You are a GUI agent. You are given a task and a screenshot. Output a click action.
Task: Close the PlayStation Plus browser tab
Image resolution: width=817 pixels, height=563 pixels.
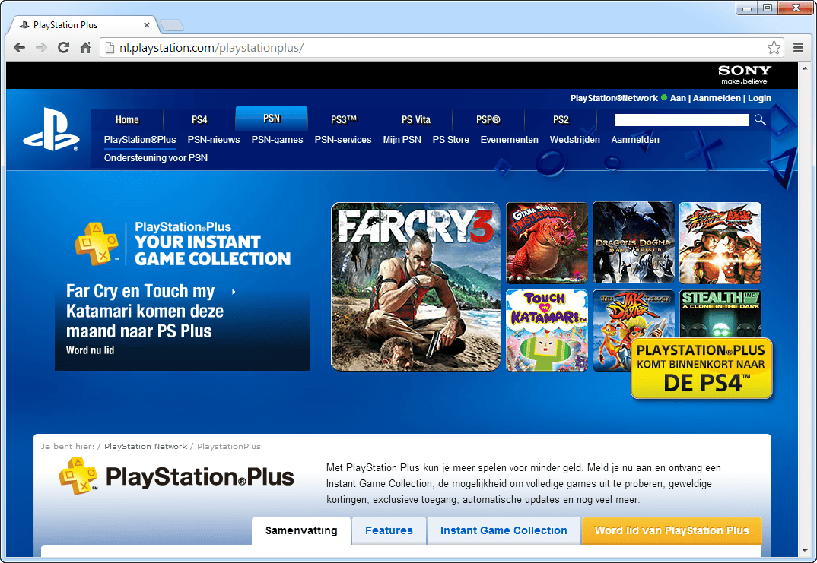tap(147, 25)
